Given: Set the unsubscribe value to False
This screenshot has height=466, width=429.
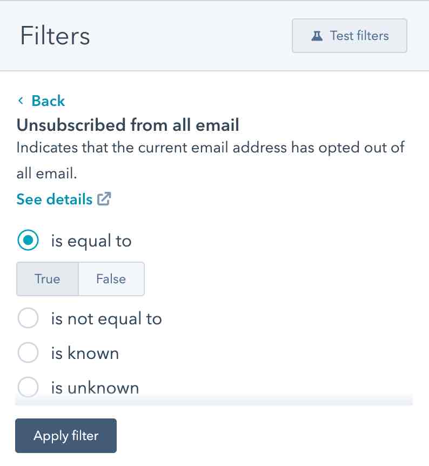Looking at the screenshot, I should 111,279.
